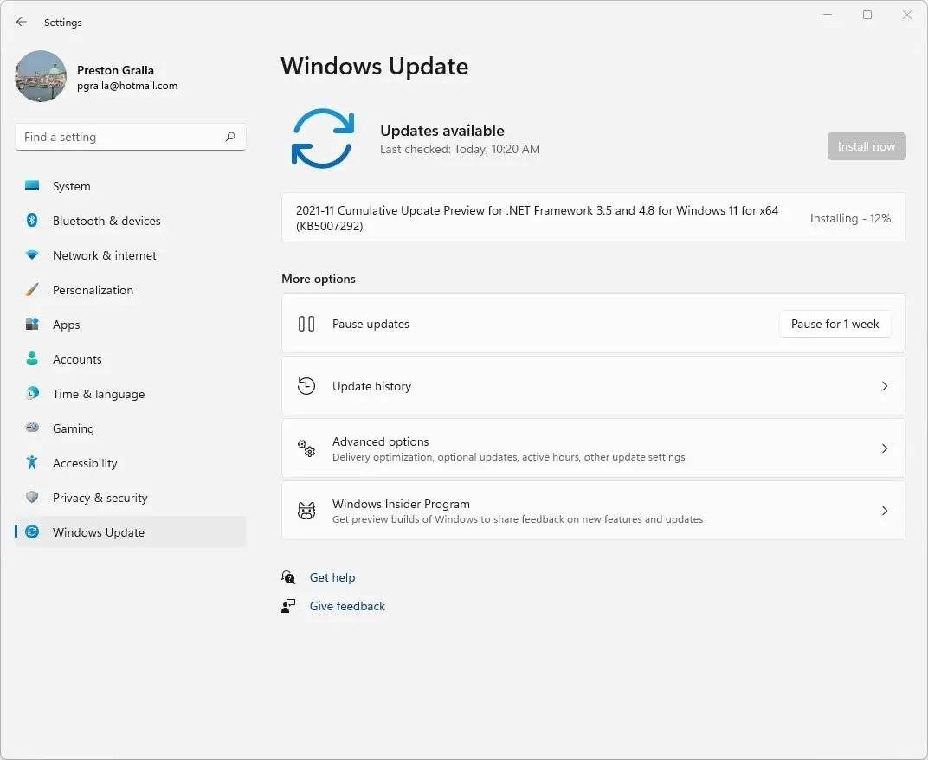Expand Windows Insider Program chevron

885,510
